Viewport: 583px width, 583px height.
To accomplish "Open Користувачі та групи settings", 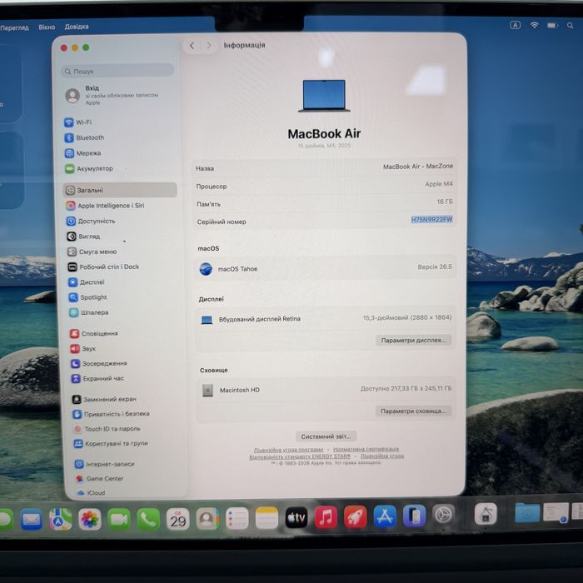I will pyautogui.click(x=111, y=444).
